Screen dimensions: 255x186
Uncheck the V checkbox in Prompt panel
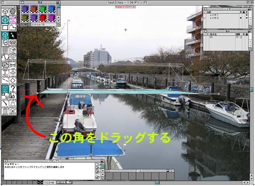point(97,168)
